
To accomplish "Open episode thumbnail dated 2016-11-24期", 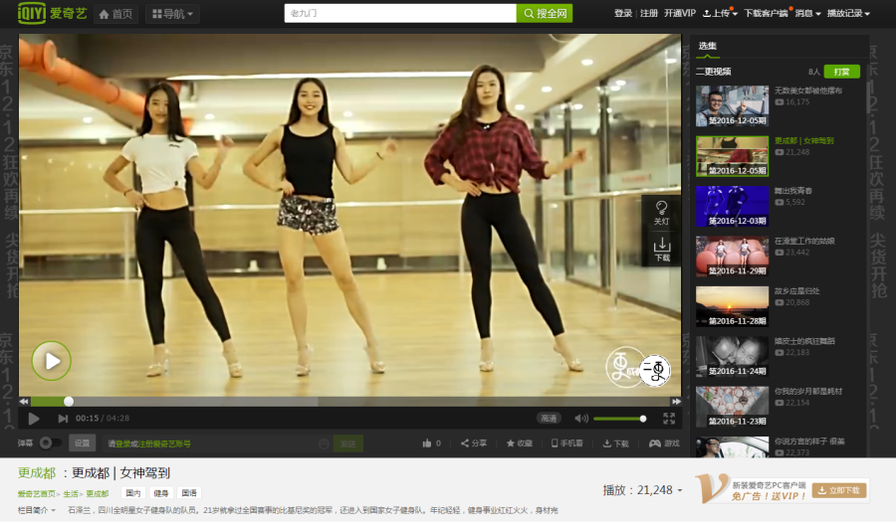I will [732, 357].
